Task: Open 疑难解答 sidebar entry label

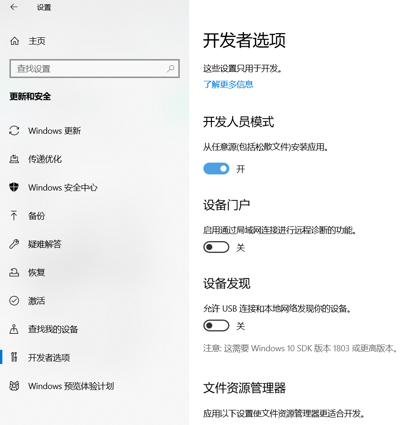Action: click(x=45, y=244)
